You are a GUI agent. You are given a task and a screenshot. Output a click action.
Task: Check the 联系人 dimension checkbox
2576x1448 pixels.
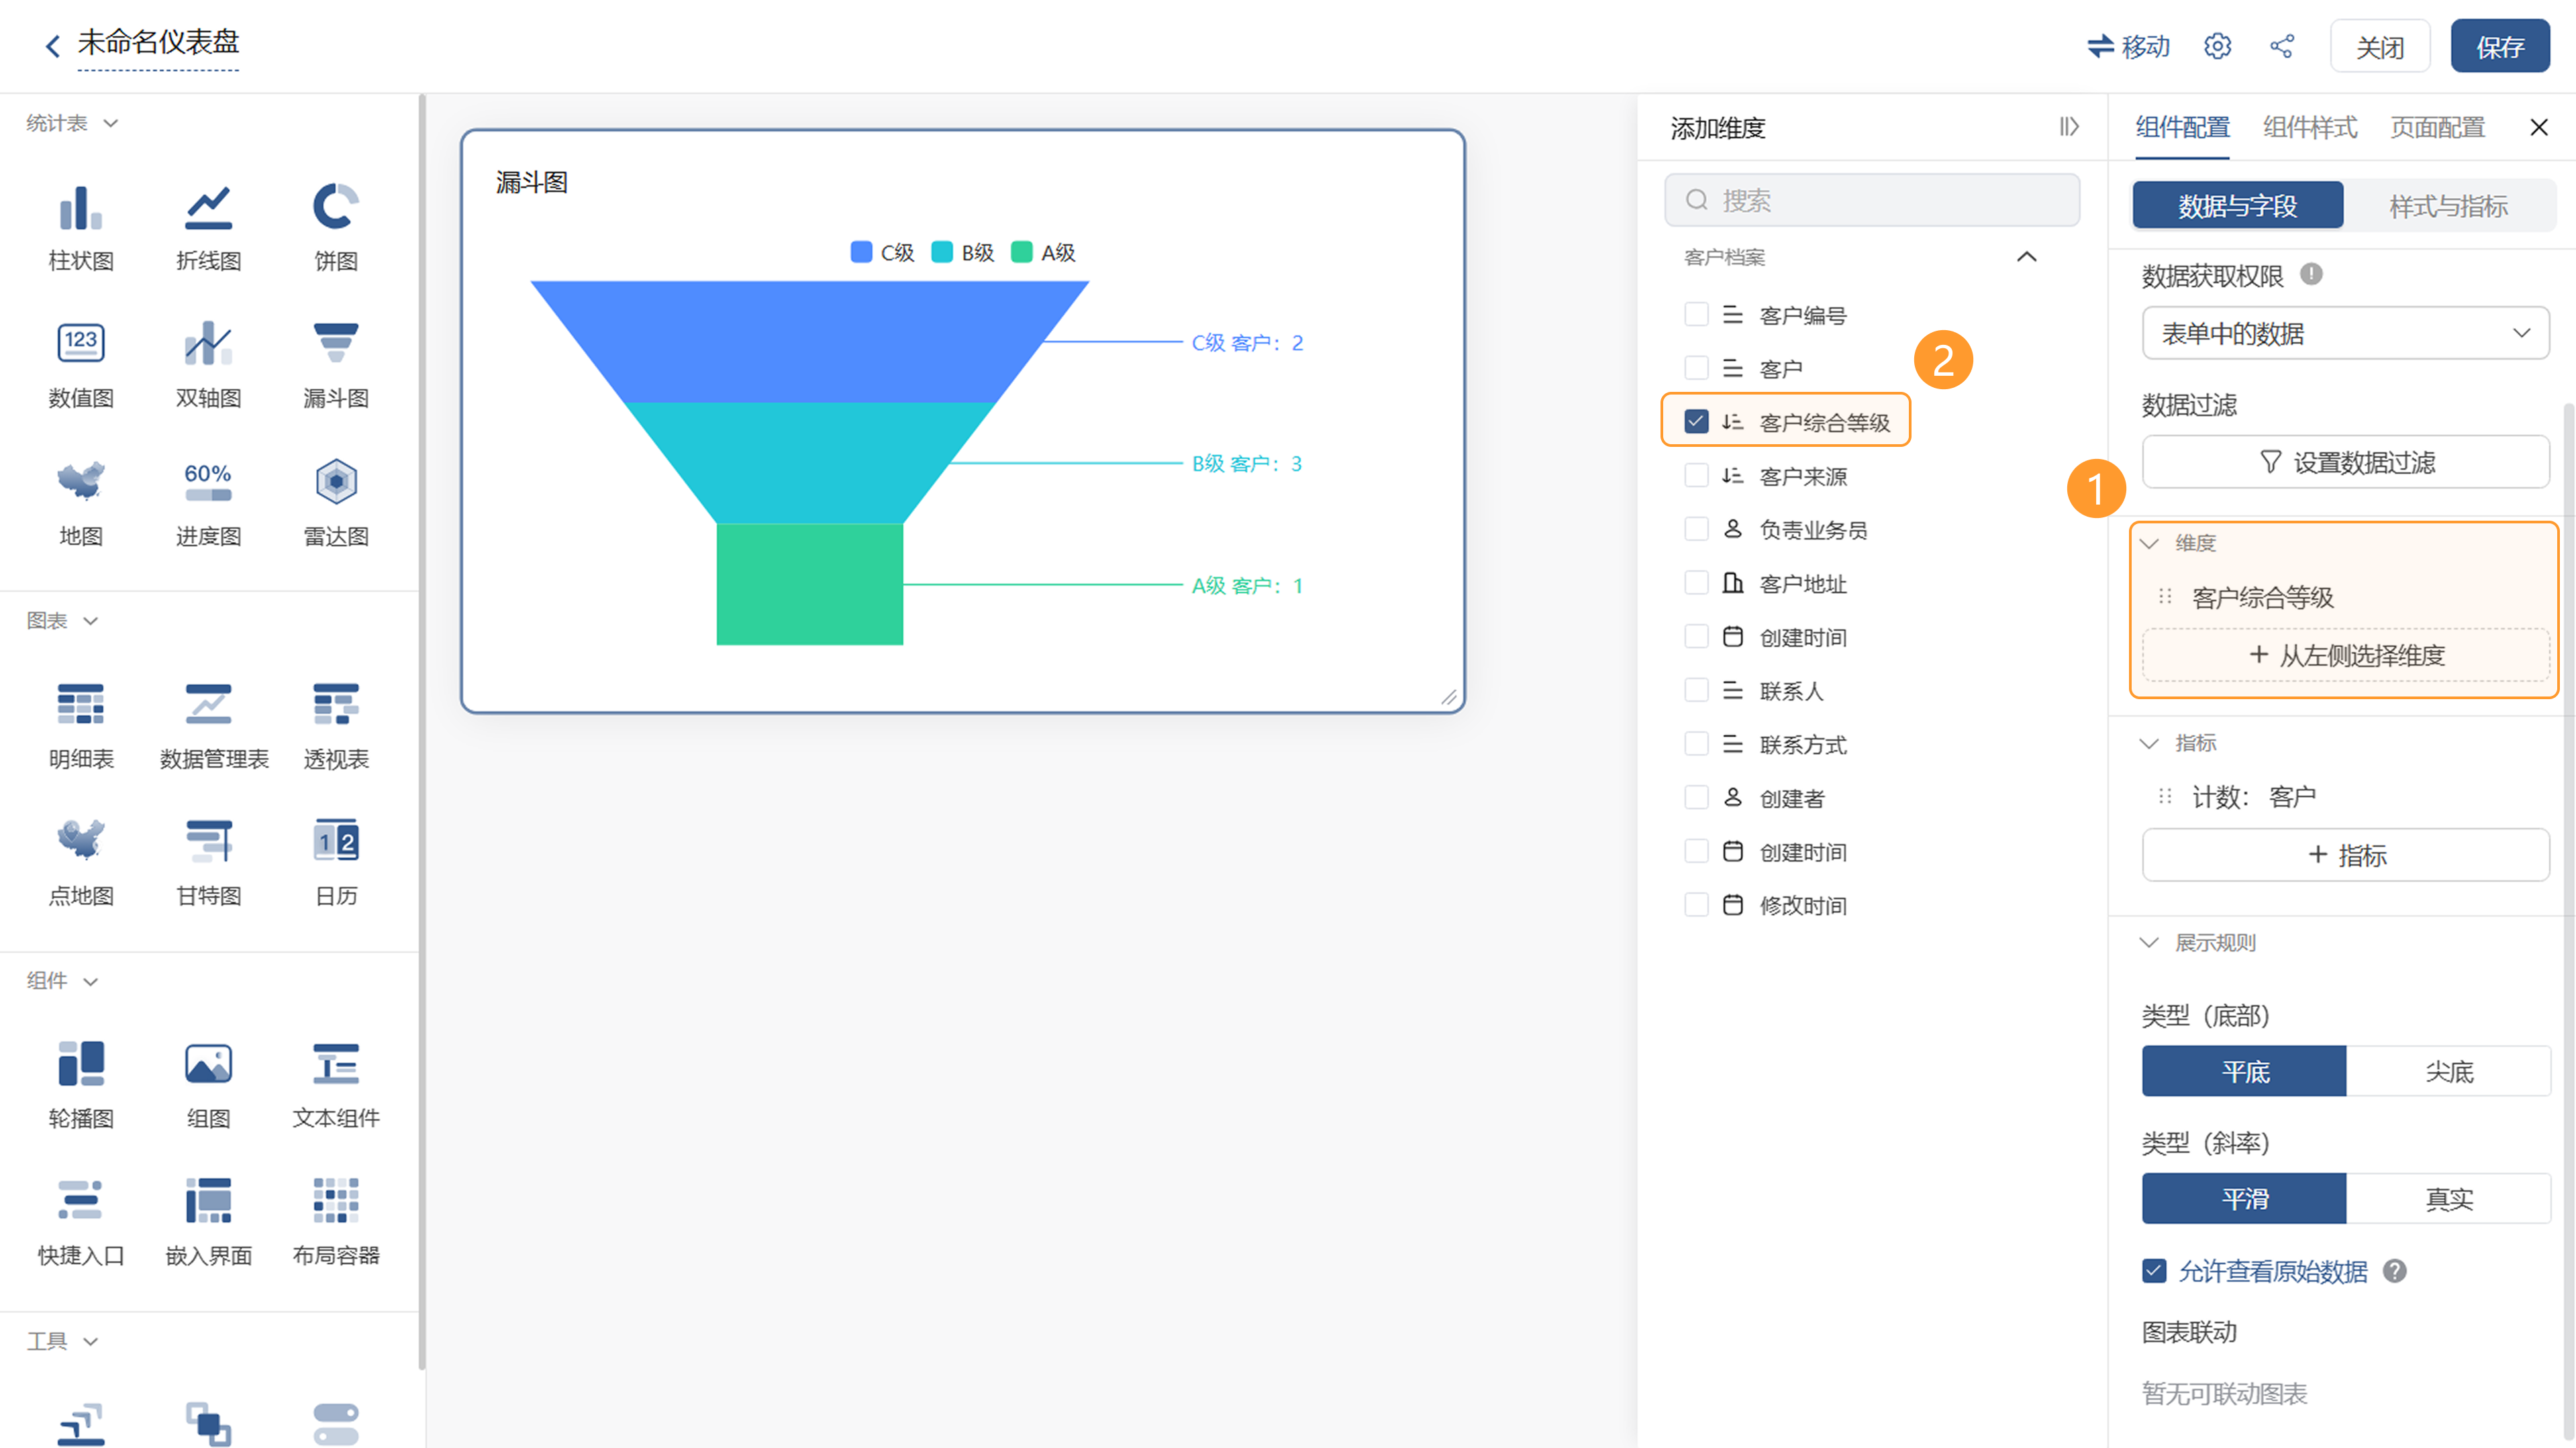point(1696,690)
